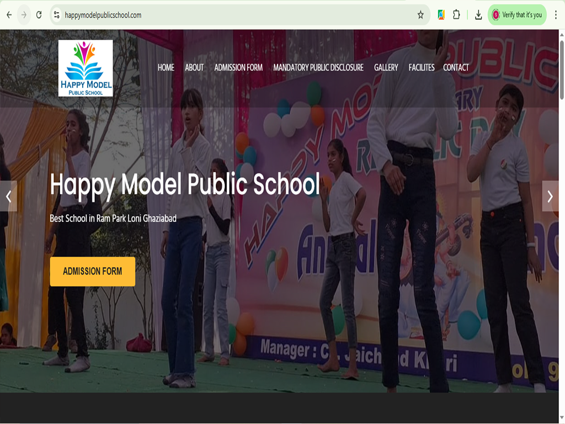565x424 pixels.
Task: Open the Extensions puzzle icon
Action: click(x=456, y=15)
